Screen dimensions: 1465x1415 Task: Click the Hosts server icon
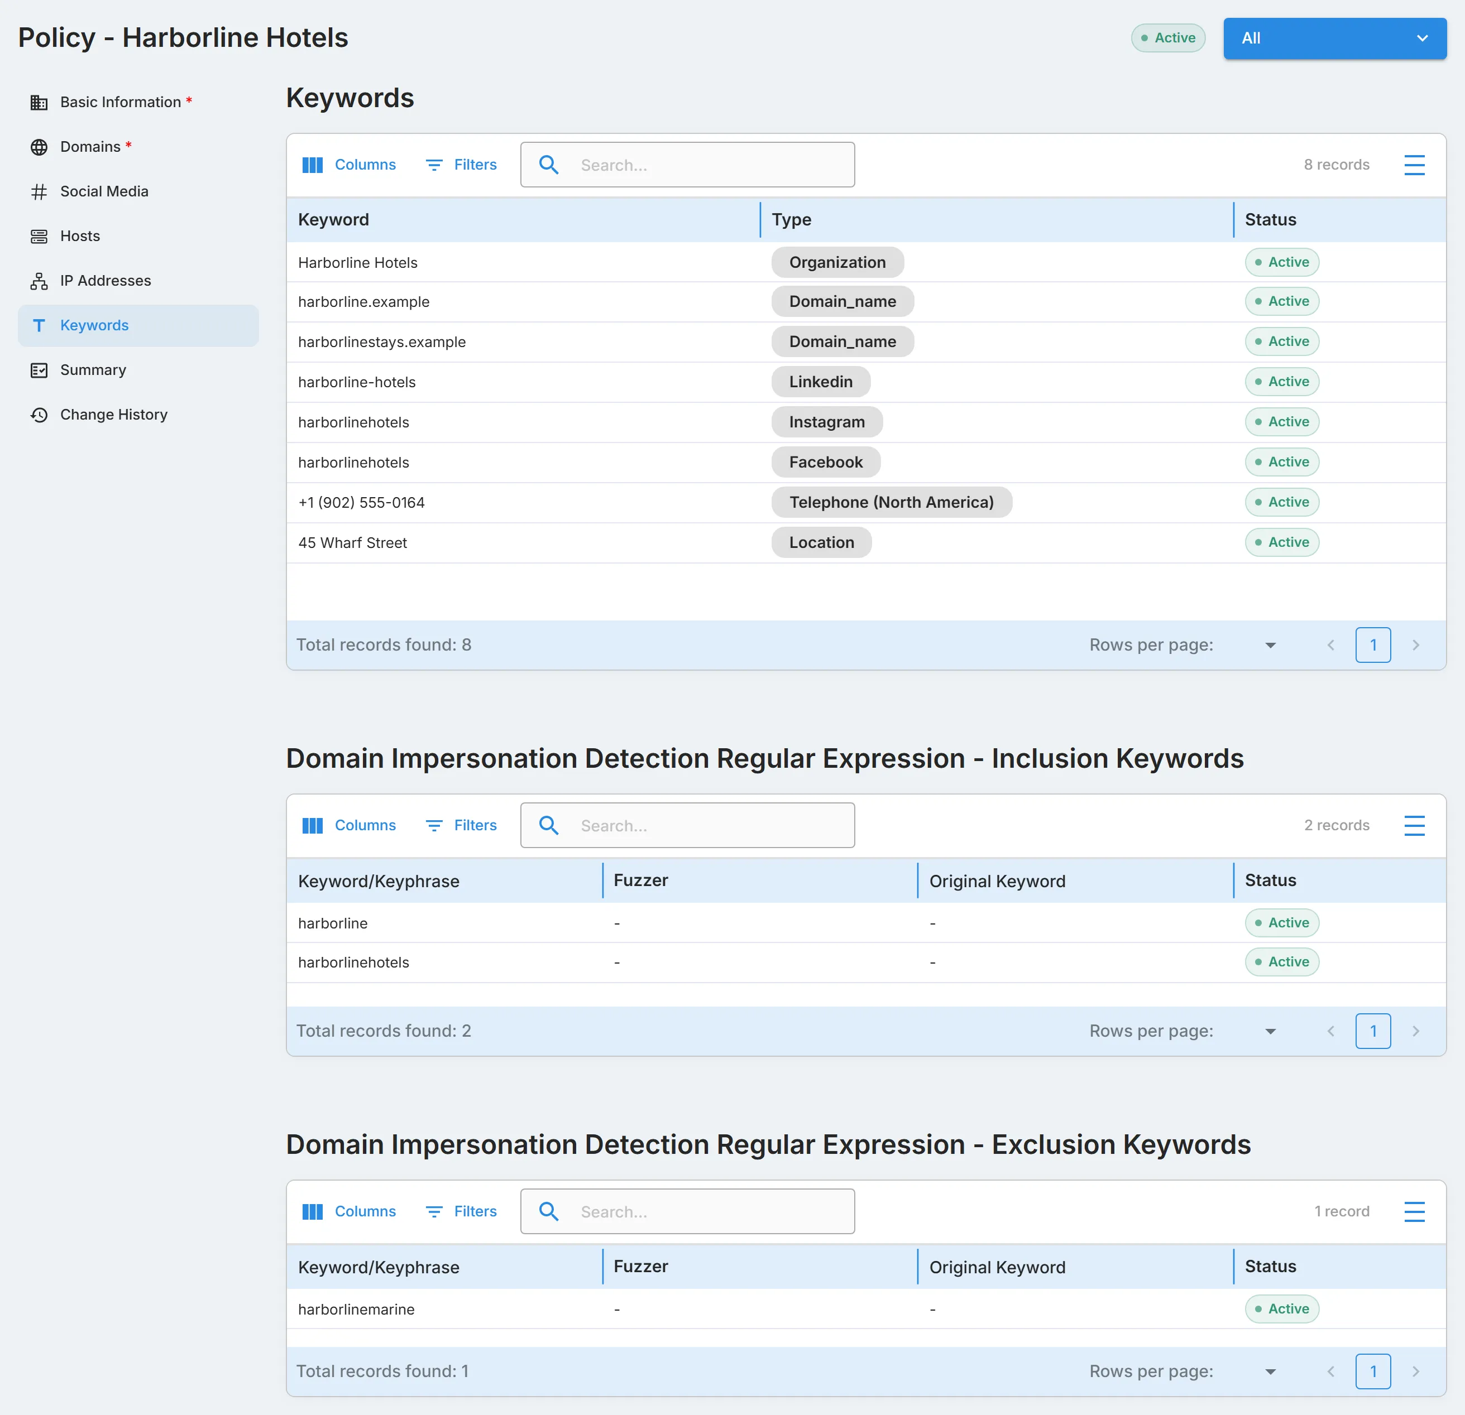click(39, 237)
